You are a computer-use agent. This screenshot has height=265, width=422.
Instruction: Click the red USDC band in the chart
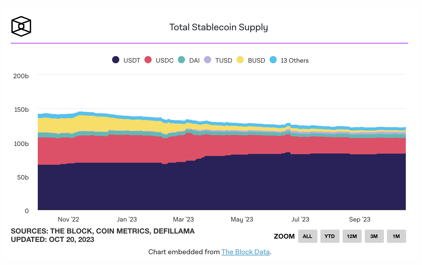pos(120,148)
